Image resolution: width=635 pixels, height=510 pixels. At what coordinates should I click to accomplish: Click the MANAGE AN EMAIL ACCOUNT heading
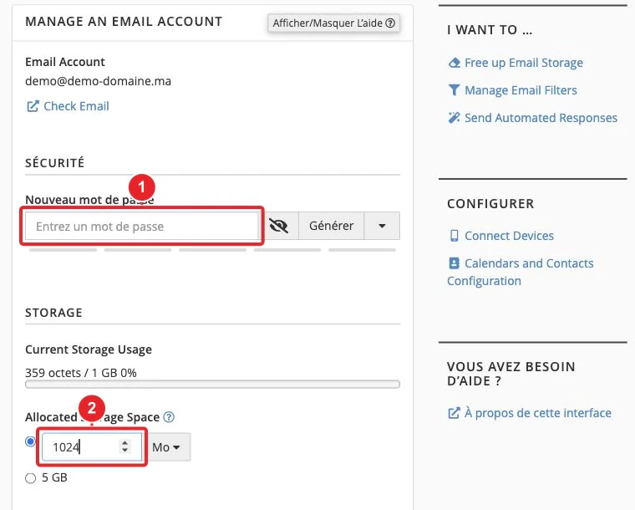pyautogui.click(x=124, y=22)
